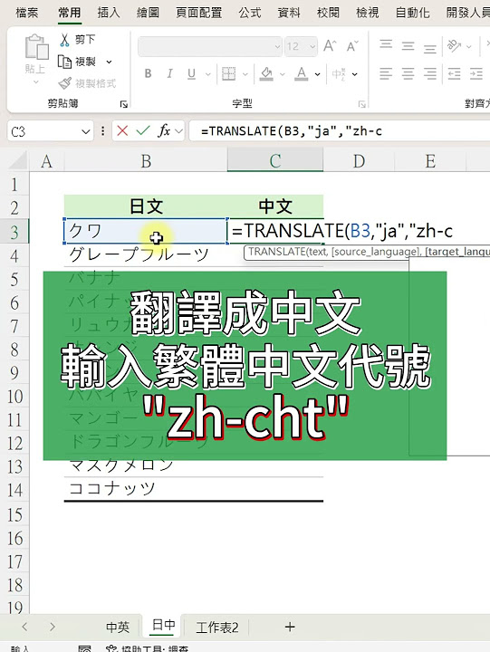Click the previous sheet navigation arrow

pyautogui.click(x=24, y=627)
